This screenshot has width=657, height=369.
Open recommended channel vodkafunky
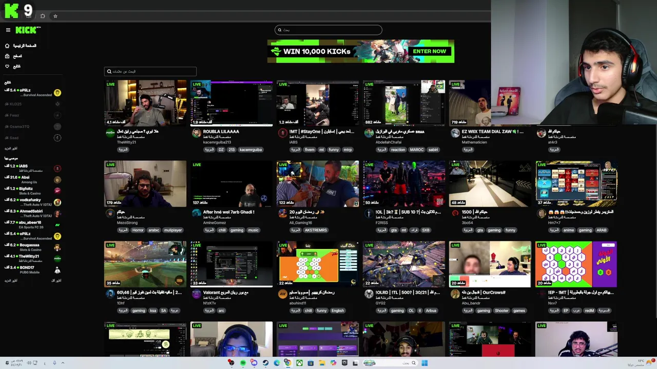[32, 202]
